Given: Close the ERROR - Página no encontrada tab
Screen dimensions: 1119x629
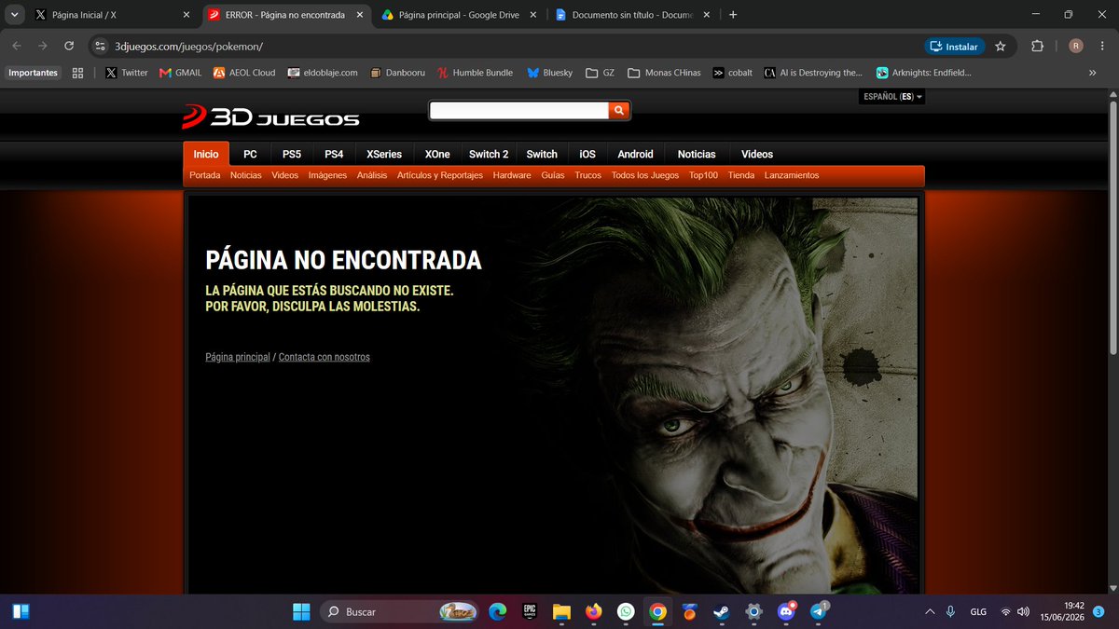Looking at the screenshot, I should [358, 15].
